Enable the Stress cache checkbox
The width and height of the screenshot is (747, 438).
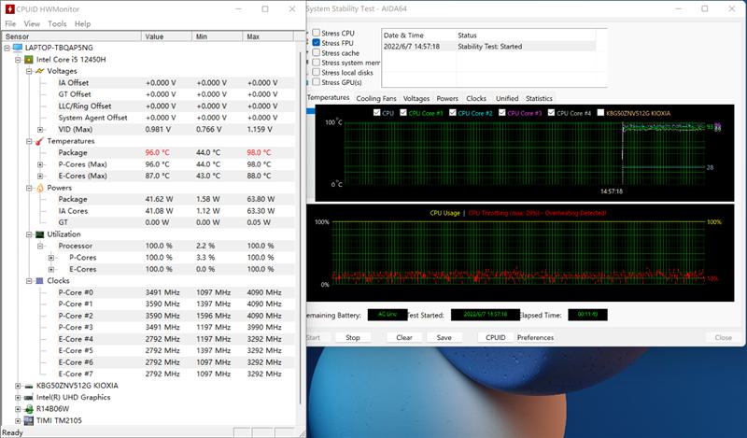point(316,52)
